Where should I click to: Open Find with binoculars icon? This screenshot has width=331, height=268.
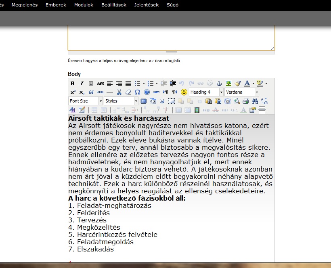[x=255, y=101]
